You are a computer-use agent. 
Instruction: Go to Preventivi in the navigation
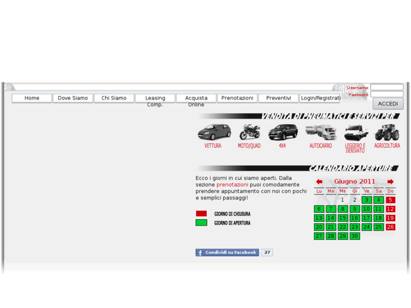coord(278,98)
